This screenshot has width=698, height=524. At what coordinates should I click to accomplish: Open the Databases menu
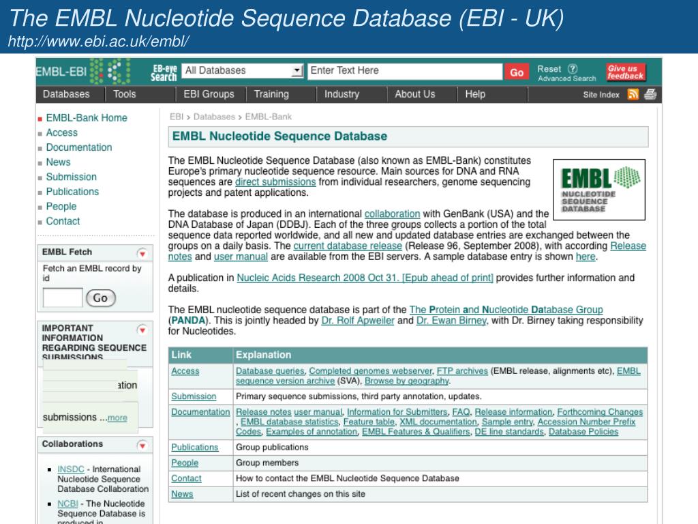click(x=66, y=94)
